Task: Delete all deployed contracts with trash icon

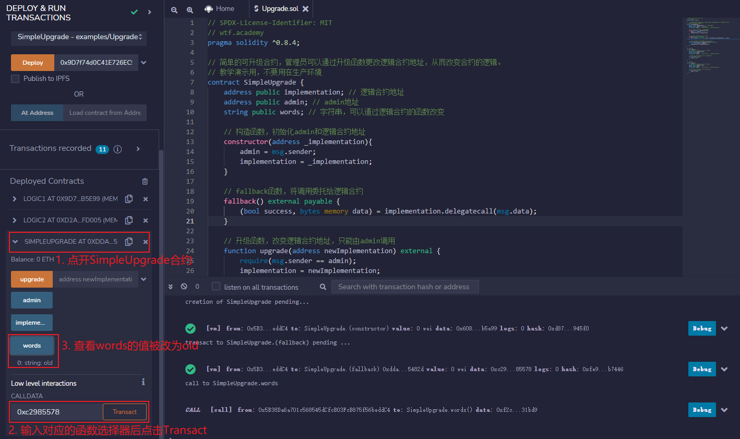Action: click(x=145, y=181)
